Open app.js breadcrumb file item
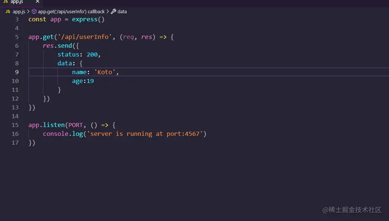The width and height of the screenshot is (389, 221). point(19,11)
